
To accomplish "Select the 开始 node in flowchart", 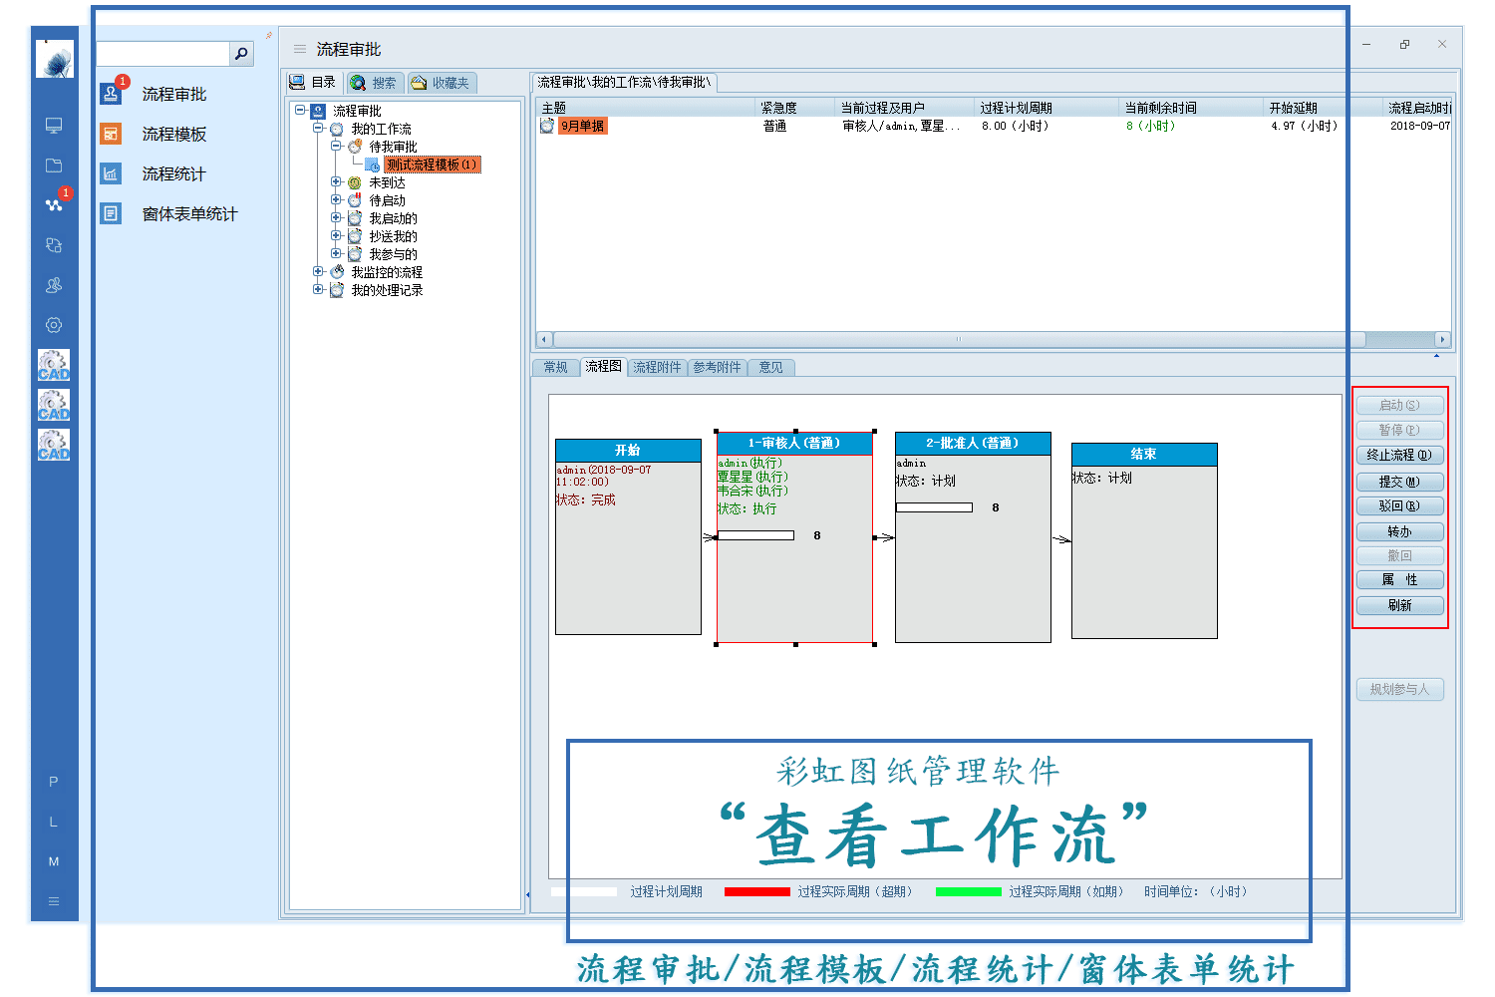I will 628,536.
